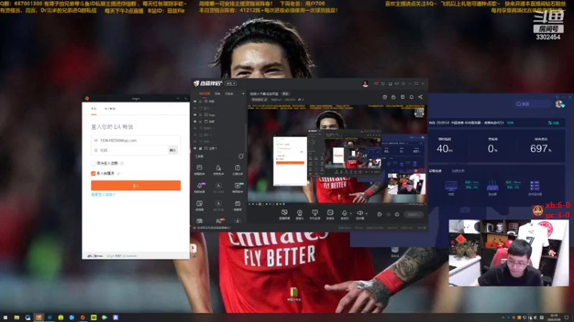Click the speaker volume icon in streaming toolbar
Image resolution: width=574 pixels, height=322 pixels.
coord(359,213)
